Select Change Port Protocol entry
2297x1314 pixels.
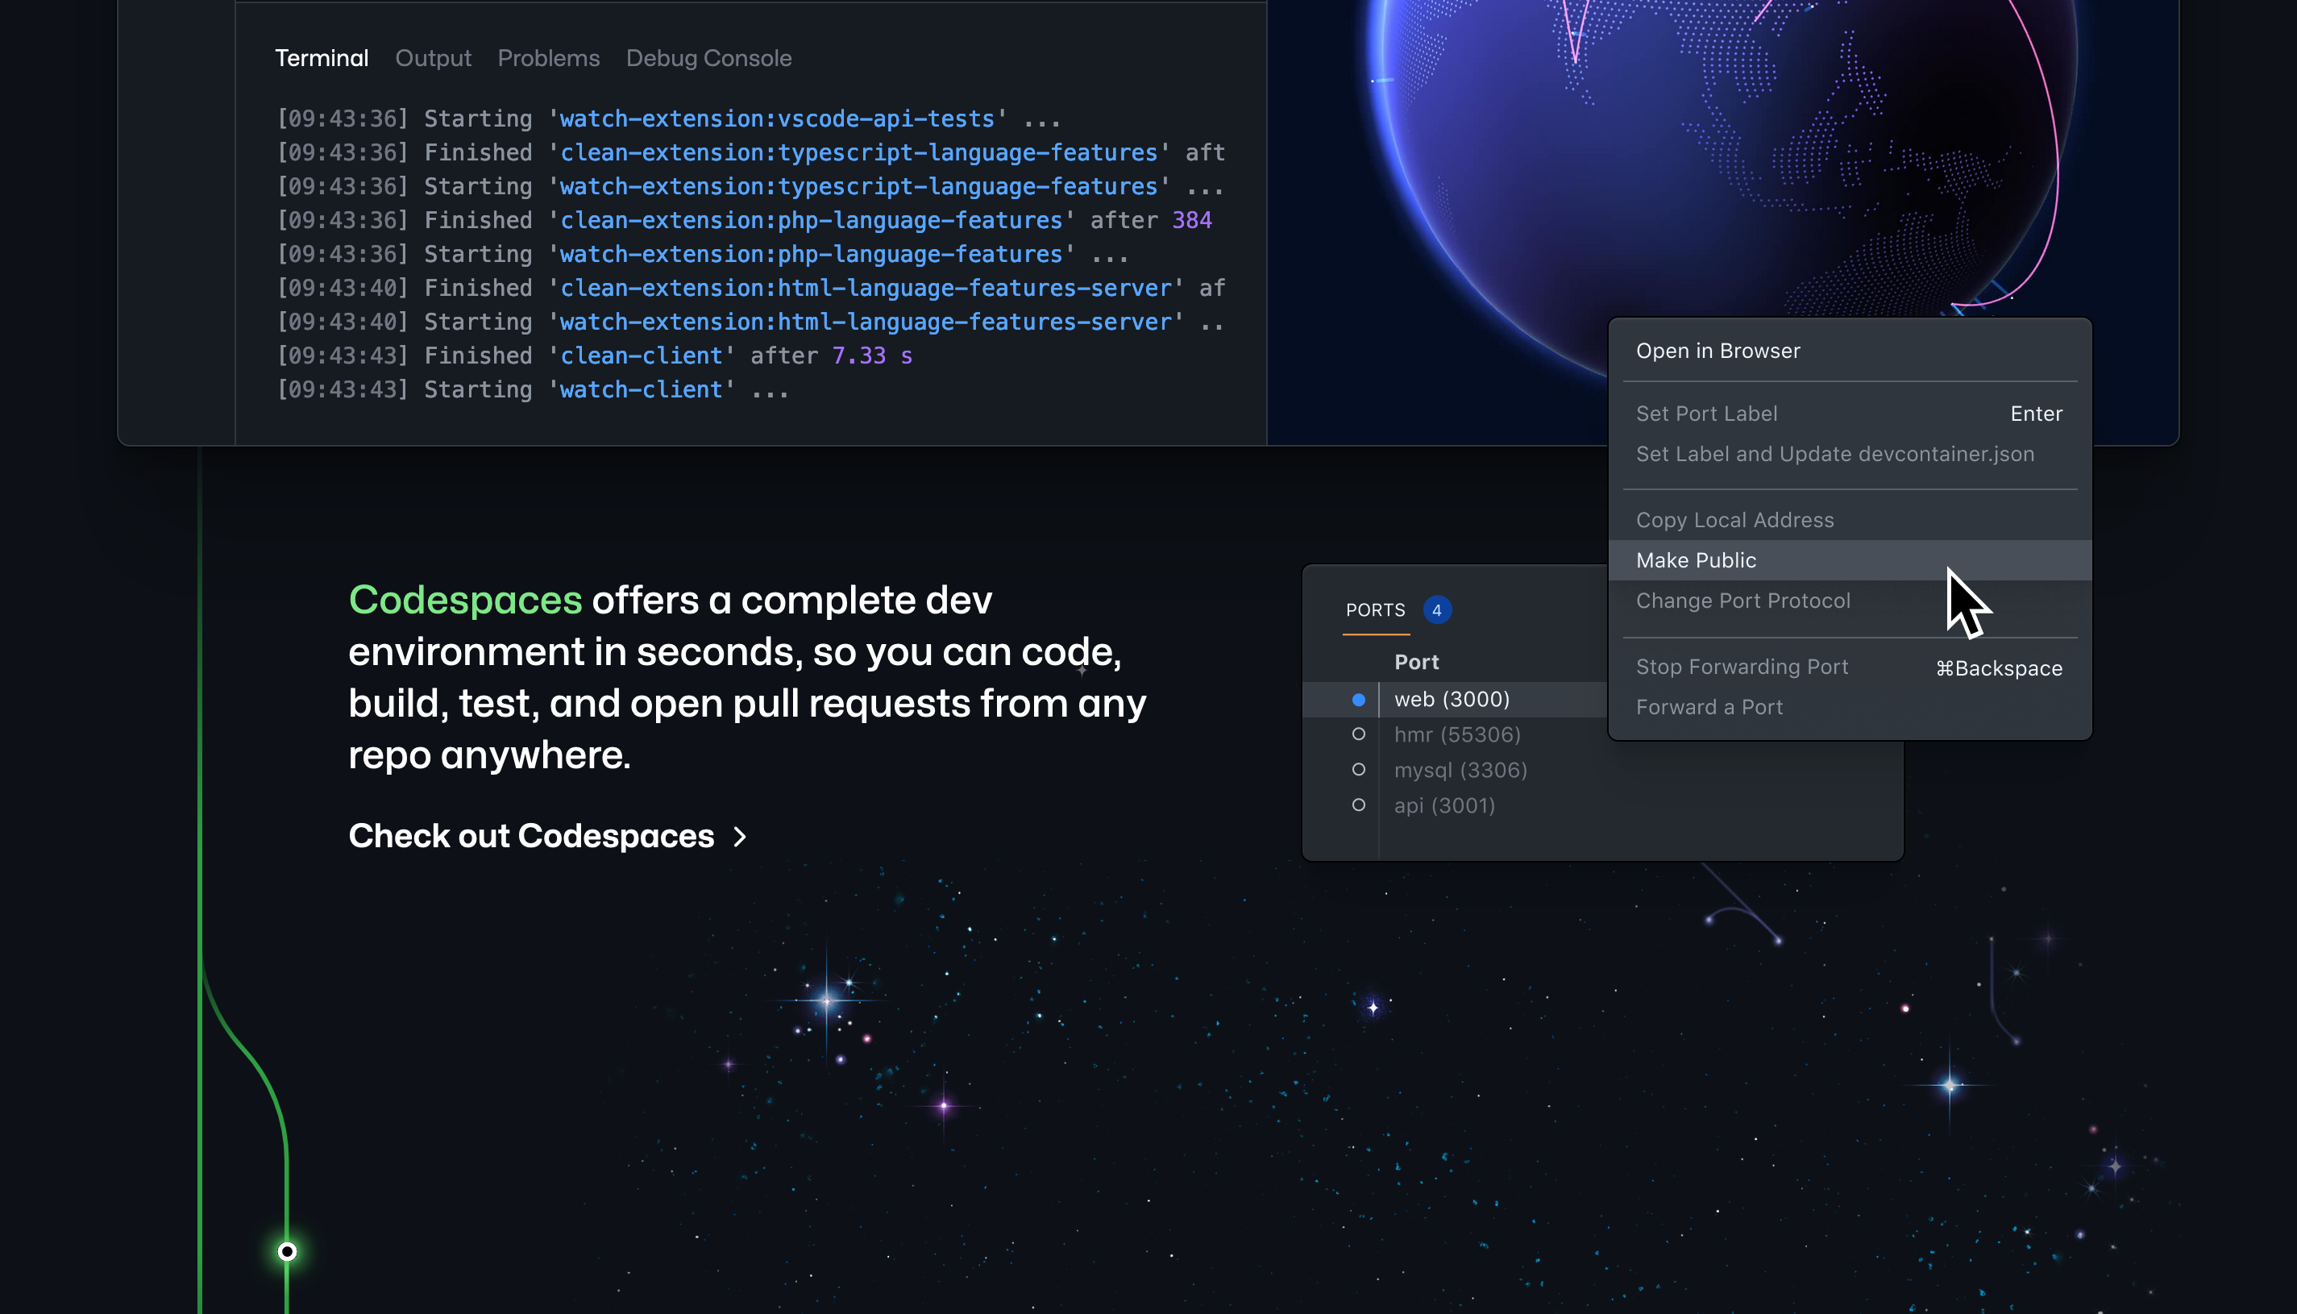(1742, 601)
